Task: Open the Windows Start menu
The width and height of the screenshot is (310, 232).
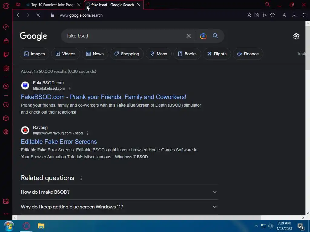Action: [9, 226]
